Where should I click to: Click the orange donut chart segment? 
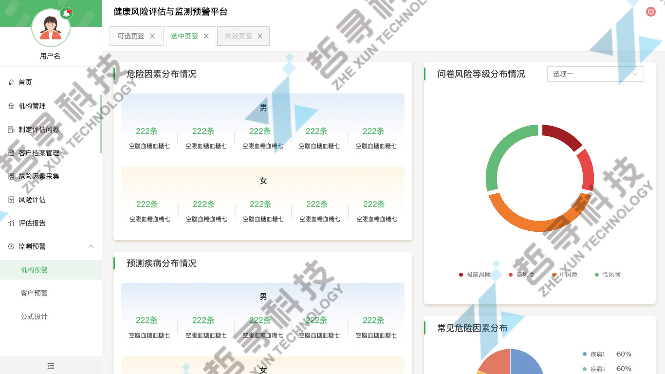click(539, 225)
